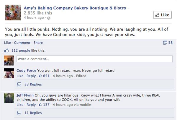Expand the 33 Replies thread
177x120 pixels.
pos(33,84)
